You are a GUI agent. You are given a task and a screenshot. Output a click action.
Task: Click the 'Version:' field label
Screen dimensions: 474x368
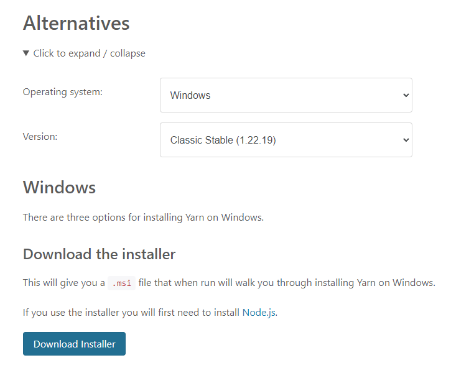[40, 137]
